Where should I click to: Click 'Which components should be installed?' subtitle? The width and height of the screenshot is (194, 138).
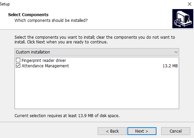(51, 20)
